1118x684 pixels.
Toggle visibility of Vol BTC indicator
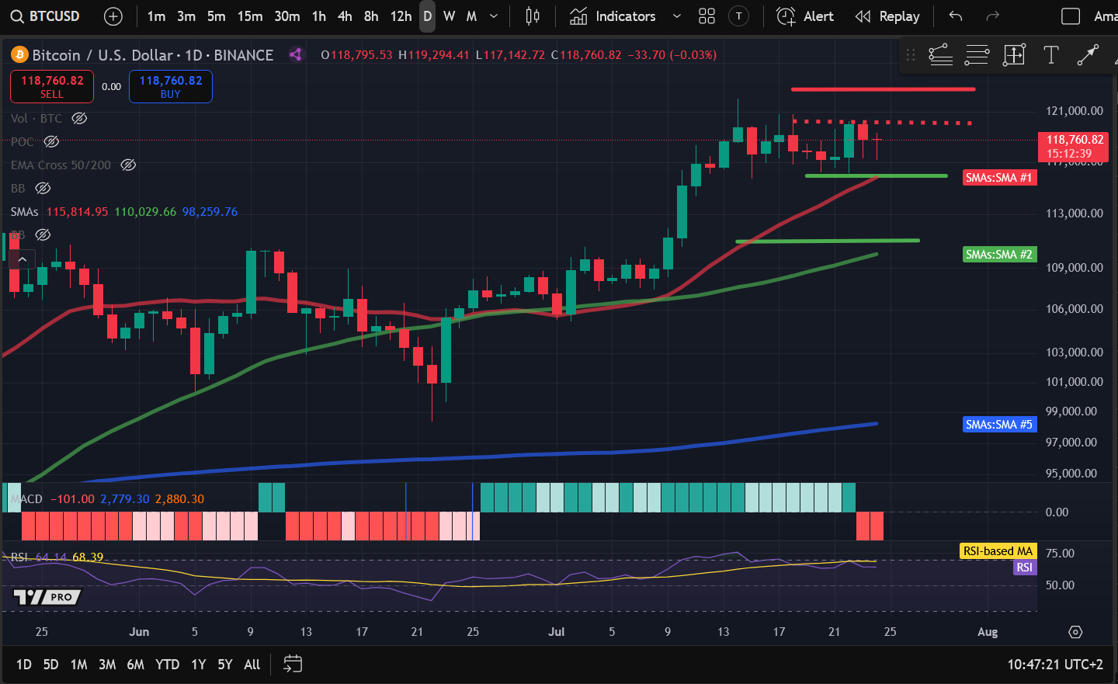pos(79,119)
